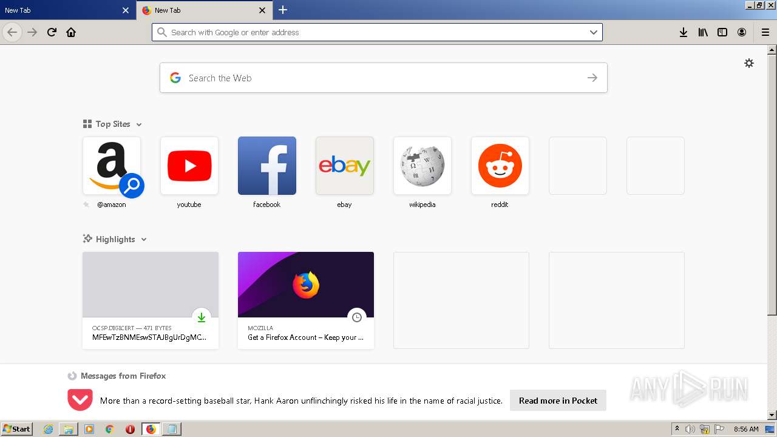The height and width of the screenshot is (437, 777).
Task: Open the OCSP.DIGICERT download highlight card
Action: click(151, 300)
